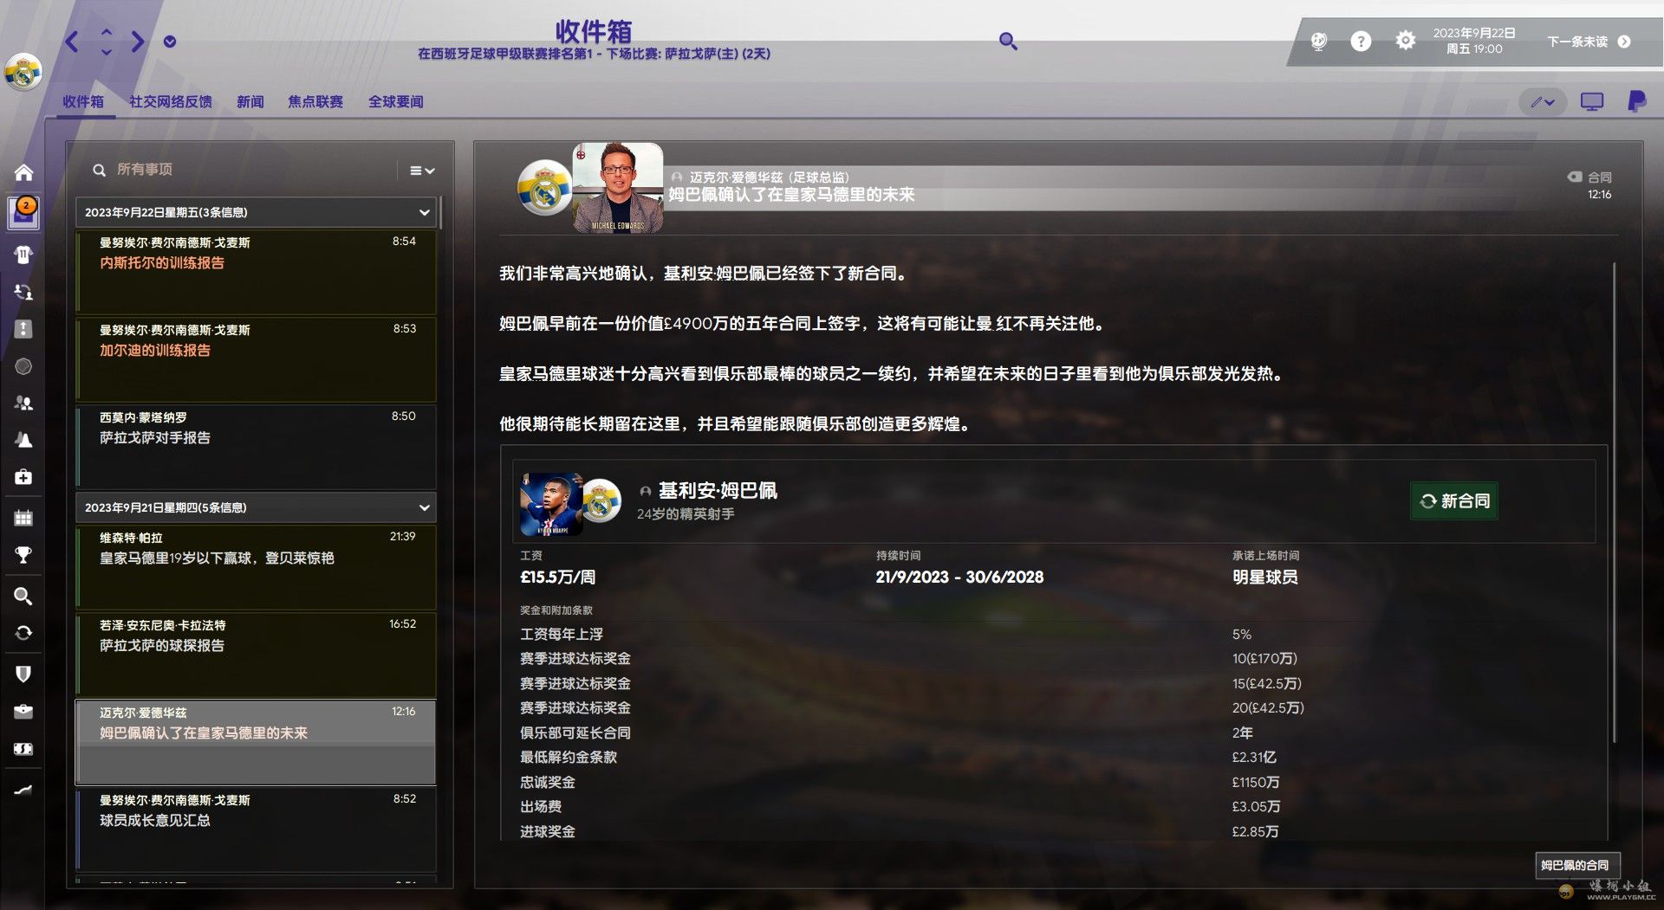Click the inbox list scrollbar
Screen dimensions: 1664x910
pyautogui.click(x=441, y=213)
